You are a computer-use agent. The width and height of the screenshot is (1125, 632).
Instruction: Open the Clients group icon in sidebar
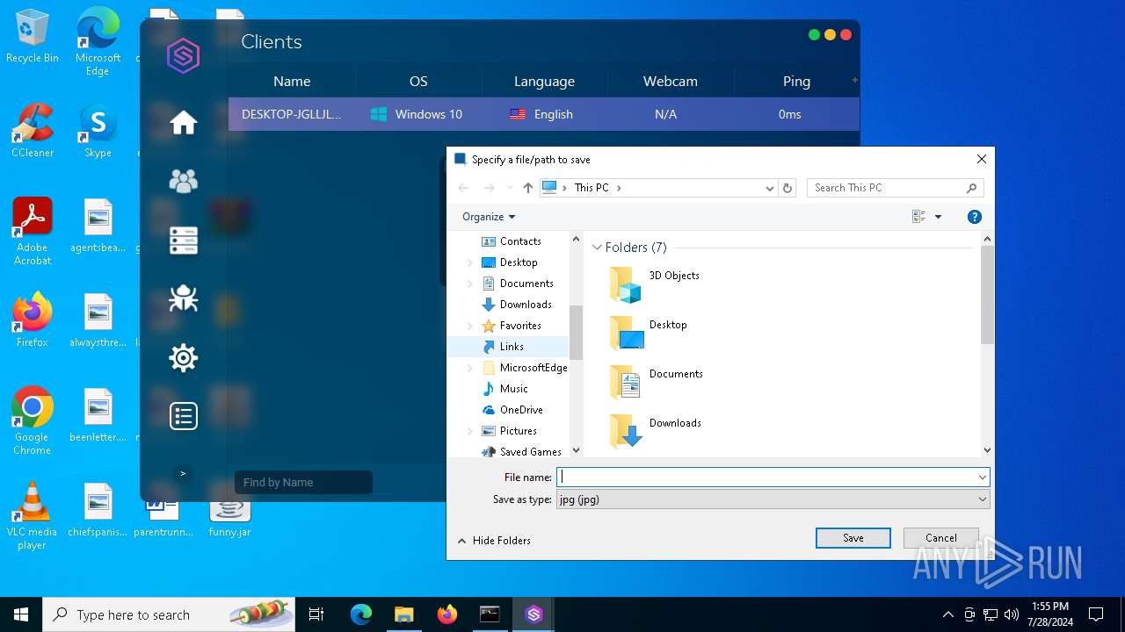point(184,181)
